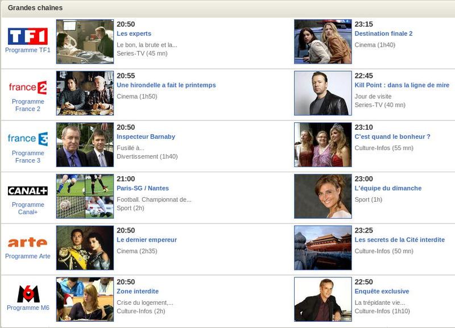
Task: Click the Zone interdite thumbnail image
Action: (85, 299)
